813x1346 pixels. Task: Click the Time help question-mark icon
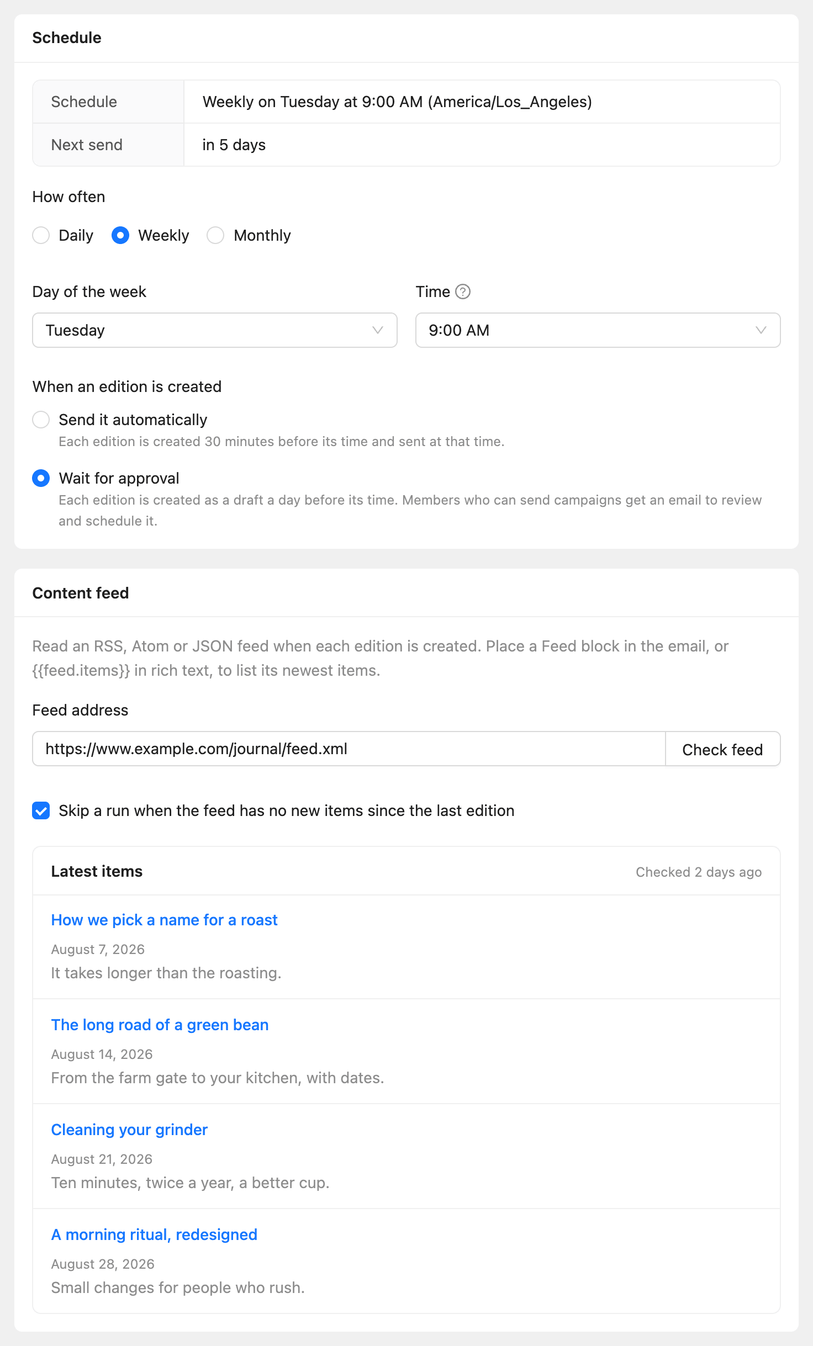click(x=463, y=292)
